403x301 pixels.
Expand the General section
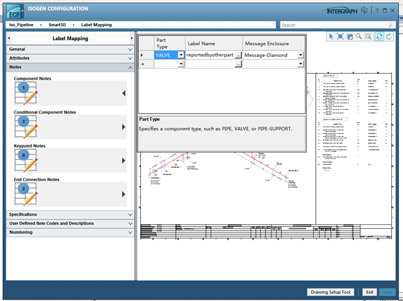[x=70, y=49]
